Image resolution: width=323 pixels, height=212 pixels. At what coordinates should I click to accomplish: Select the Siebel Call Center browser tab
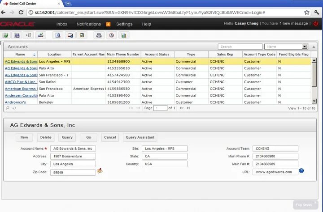(31, 4)
